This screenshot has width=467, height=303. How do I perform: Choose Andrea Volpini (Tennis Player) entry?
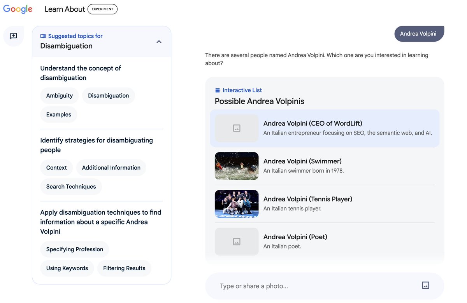(x=325, y=204)
